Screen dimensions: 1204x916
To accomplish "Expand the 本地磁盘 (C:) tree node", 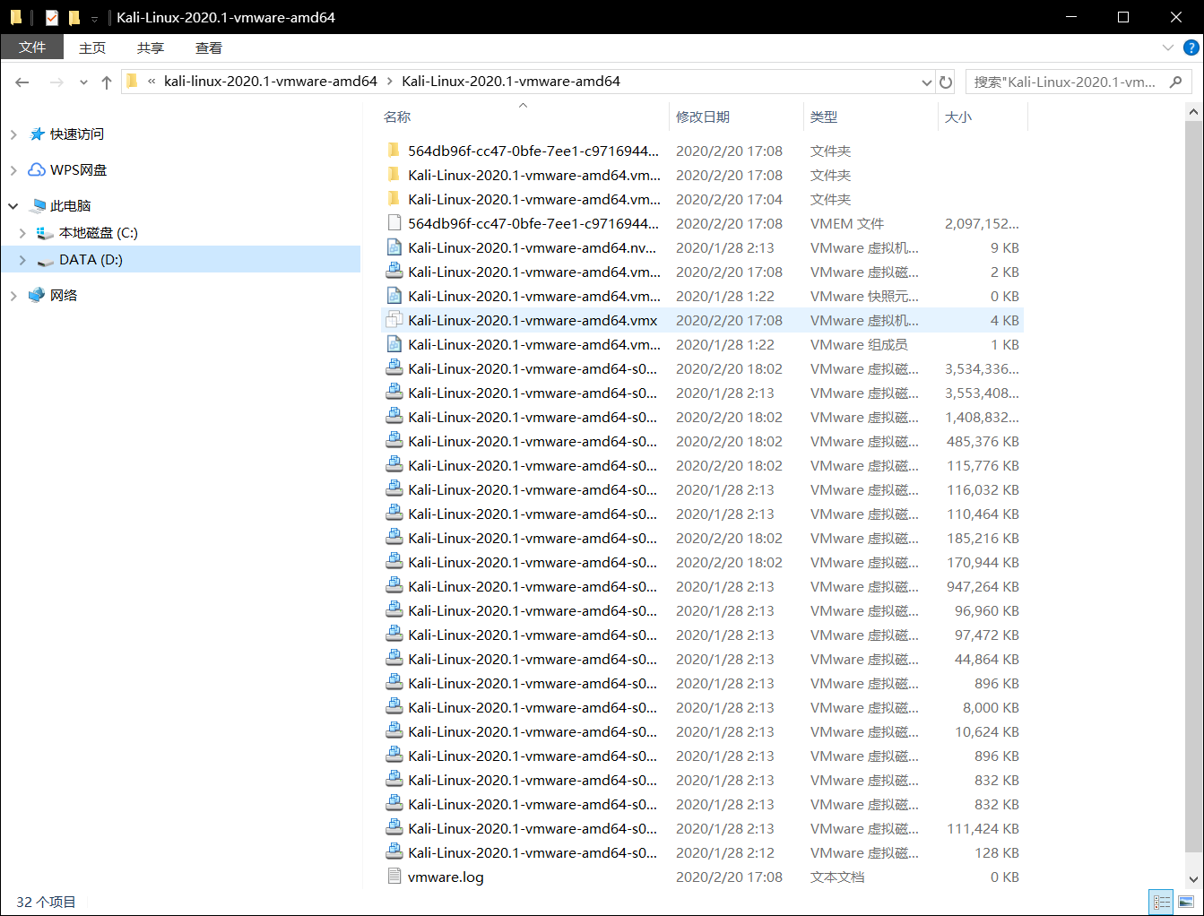I will click(22, 233).
